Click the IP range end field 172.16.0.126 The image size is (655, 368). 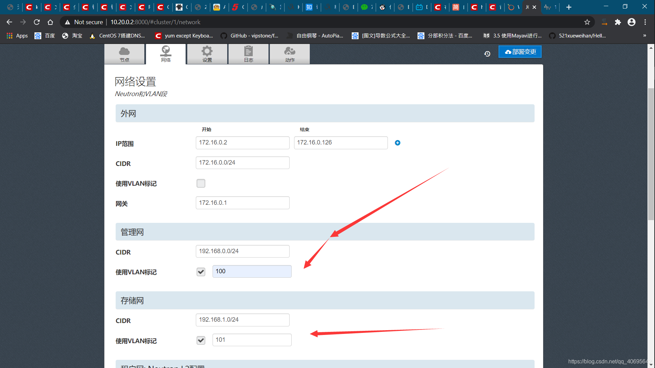tap(341, 143)
